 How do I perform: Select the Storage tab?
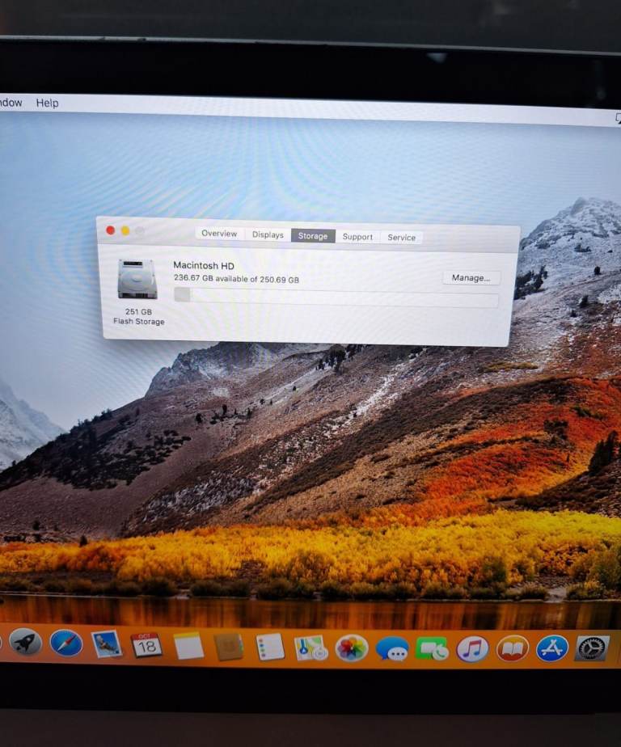(x=313, y=236)
